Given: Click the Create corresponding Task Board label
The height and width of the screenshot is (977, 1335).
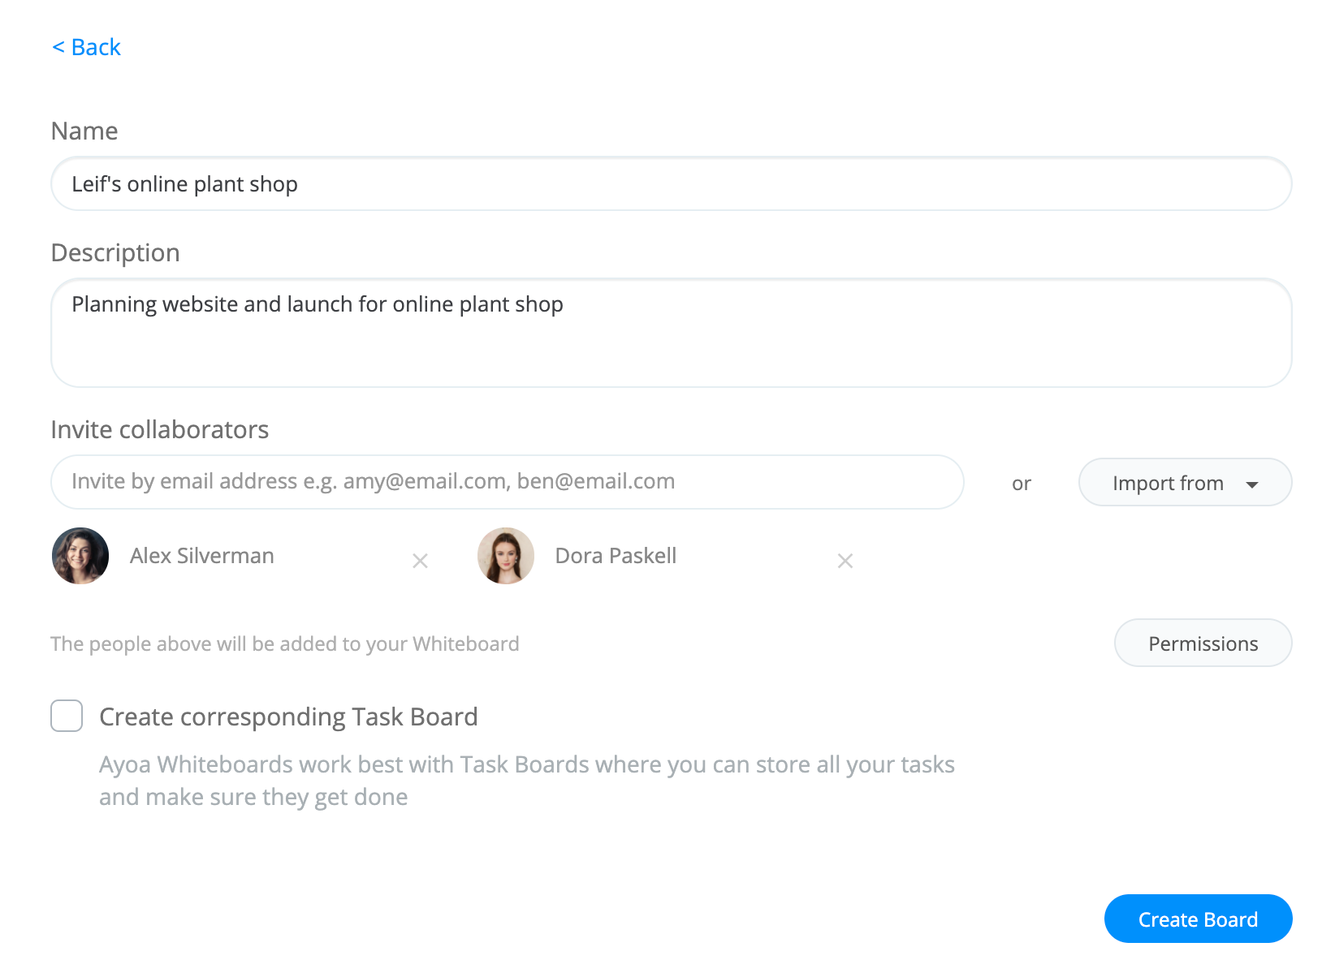Looking at the screenshot, I should coord(288,717).
